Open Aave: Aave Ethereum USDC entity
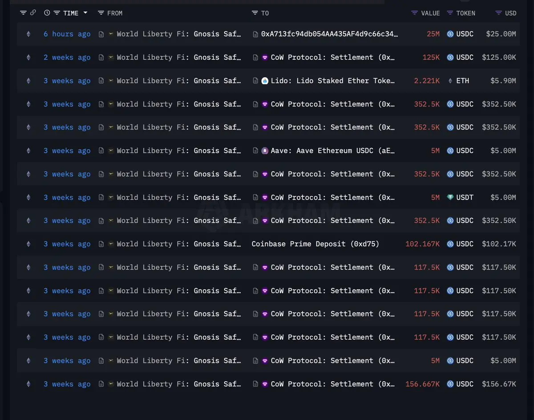Viewport: 534px width, 420px height. (333, 151)
